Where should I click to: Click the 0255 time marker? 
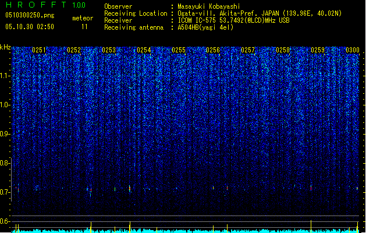pos(179,50)
